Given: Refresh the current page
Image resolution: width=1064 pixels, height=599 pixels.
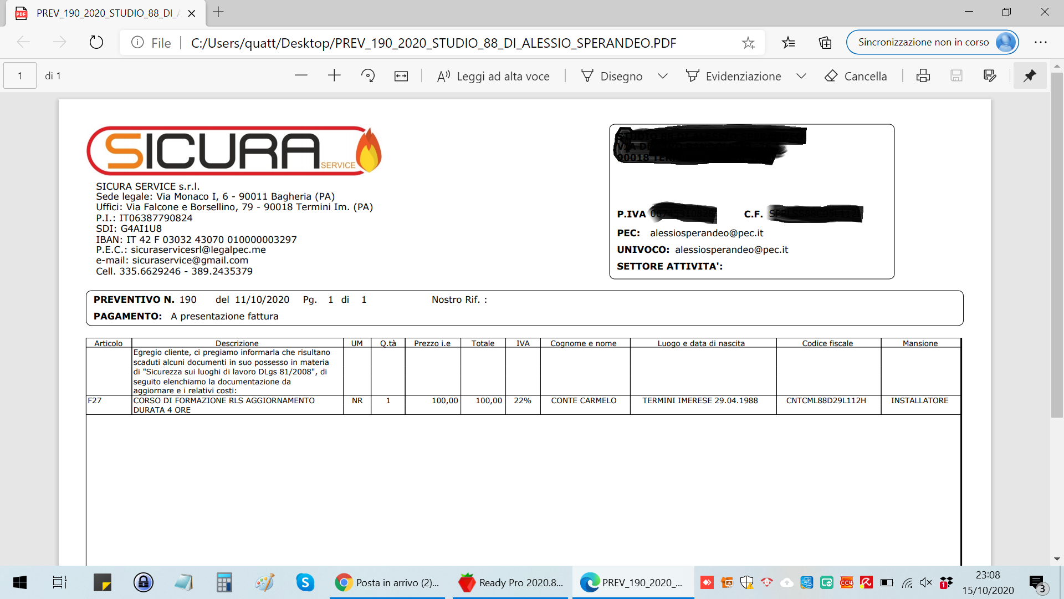Looking at the screenshot, I should pos(96,43).
